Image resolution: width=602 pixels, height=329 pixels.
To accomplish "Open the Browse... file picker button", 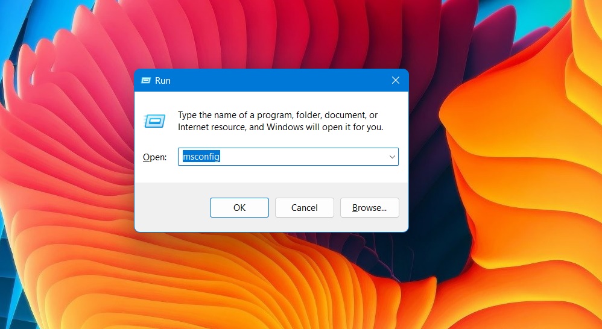I will click(x=369, y=207).
